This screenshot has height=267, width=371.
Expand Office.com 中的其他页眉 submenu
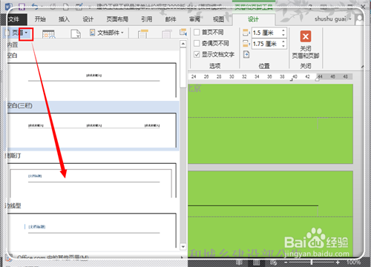95,257
